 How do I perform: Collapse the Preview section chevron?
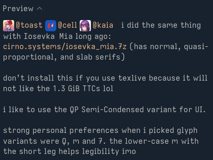point(40,9)
